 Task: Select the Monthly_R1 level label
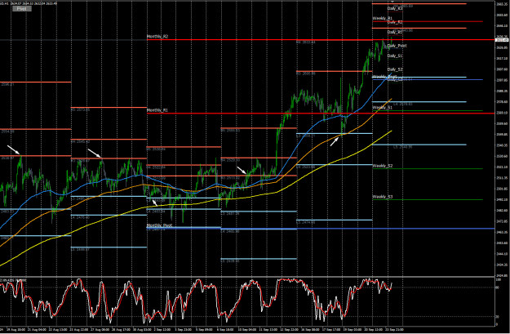pyautogui.click(x=157, y=110)
